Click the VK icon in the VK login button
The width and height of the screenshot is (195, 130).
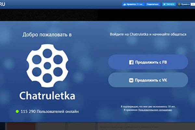pos(131,80)
